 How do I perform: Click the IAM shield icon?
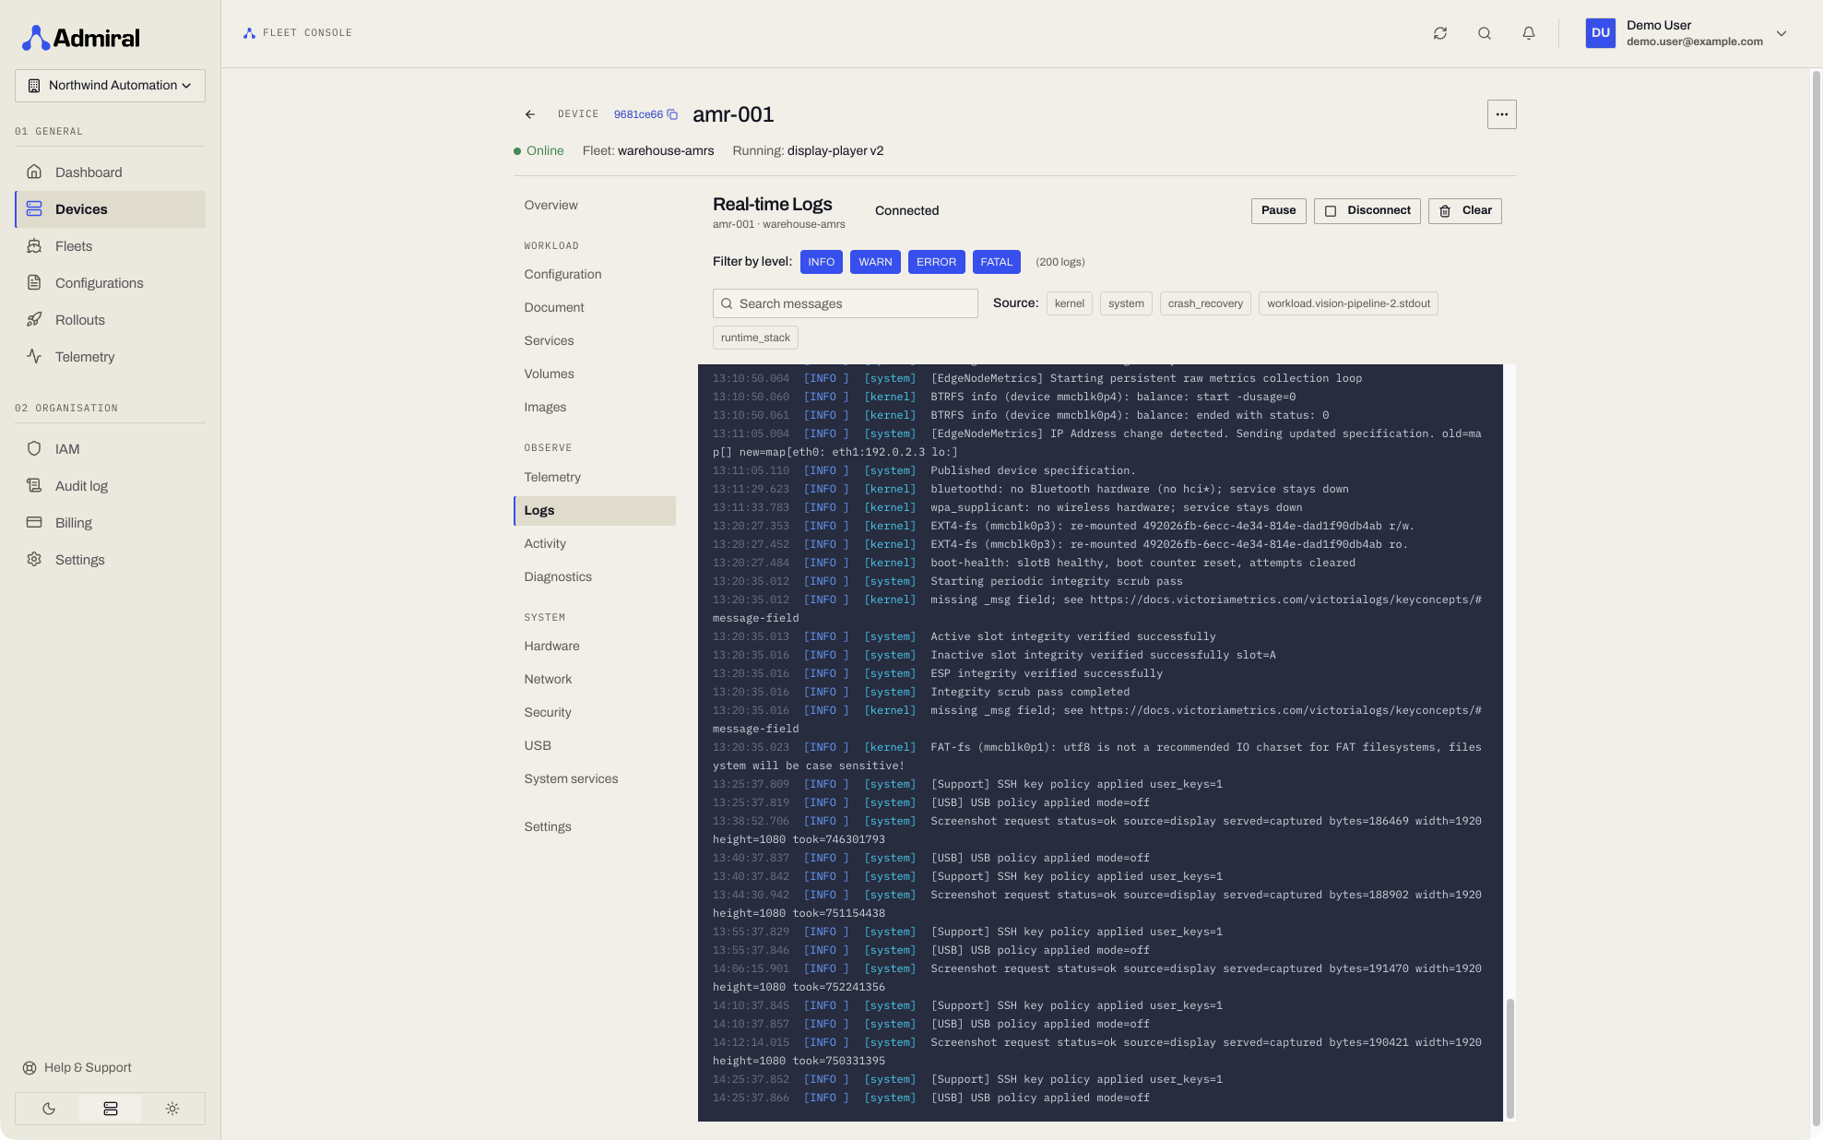click(x=34, y=448)
